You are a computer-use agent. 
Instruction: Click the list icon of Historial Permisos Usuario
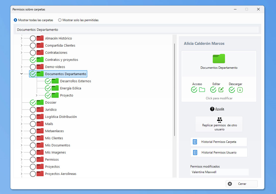pos(195,153)
